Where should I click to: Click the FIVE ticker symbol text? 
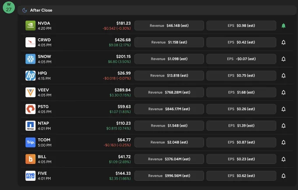click(x=42, y=173)
